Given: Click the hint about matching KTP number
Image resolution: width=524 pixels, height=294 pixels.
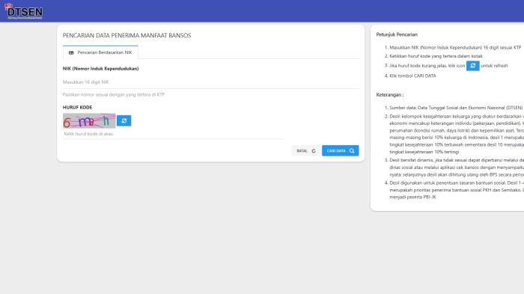Looking at the screenshot, I should pyautogui.click(x=114, y=94).
